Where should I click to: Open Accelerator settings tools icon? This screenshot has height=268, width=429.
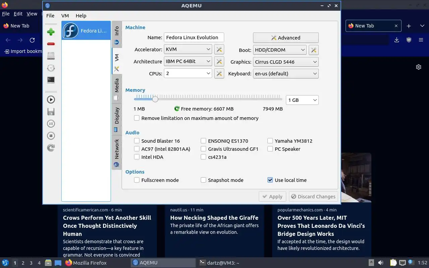[x=219, y=50]
